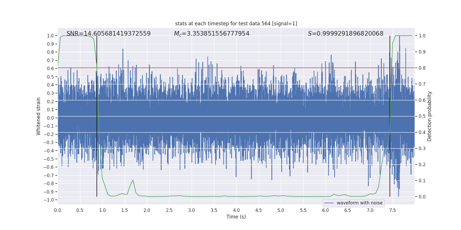Click the x-axis tick label 0.0
Viewport: 461px width, 230px height.
(58, 210)
